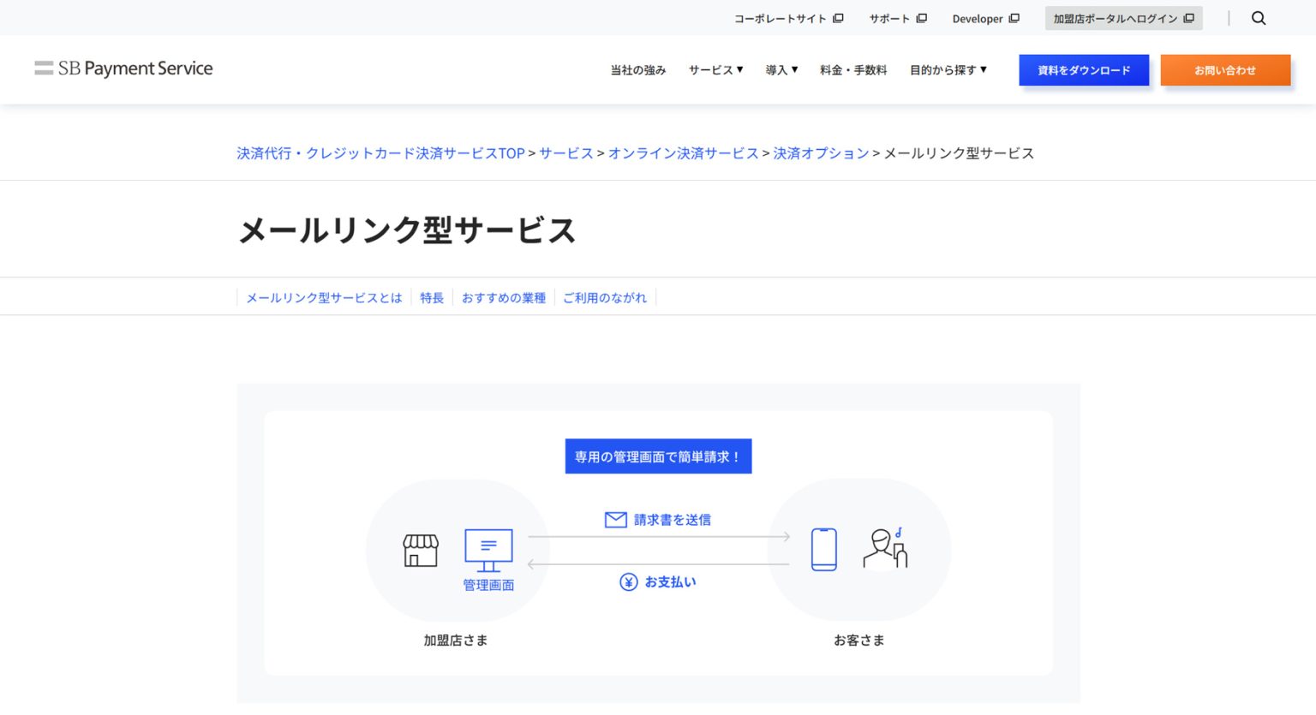Click the orange お問い合わせ button
This screenshot has height=715, width=1316.
point(1224,70)
